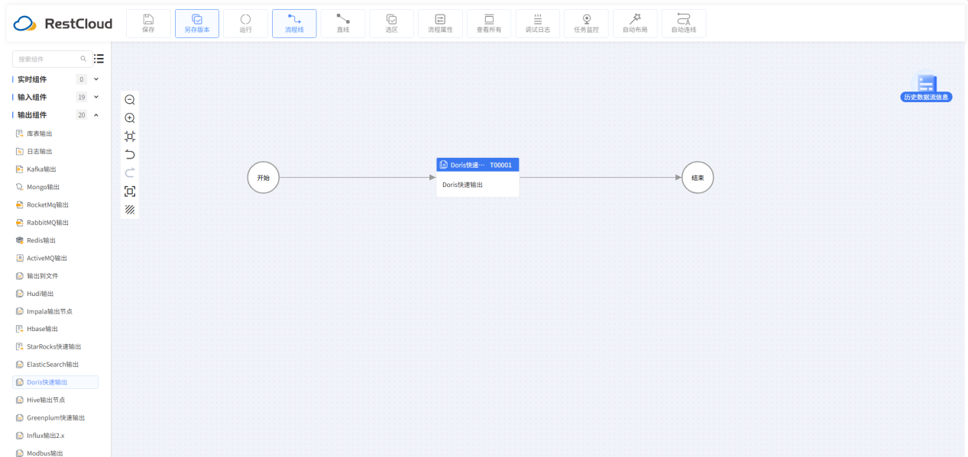Select the Modbus输出 component
This screenshot has width=968, height=457.
pyautogui.click(x=55, y=453)
